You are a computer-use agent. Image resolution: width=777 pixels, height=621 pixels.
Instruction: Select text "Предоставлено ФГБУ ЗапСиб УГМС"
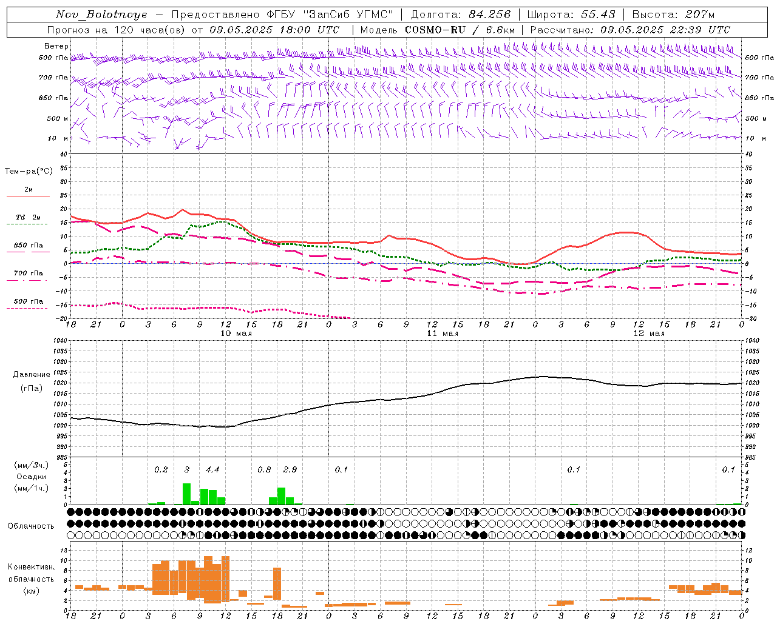coord(283,15)
